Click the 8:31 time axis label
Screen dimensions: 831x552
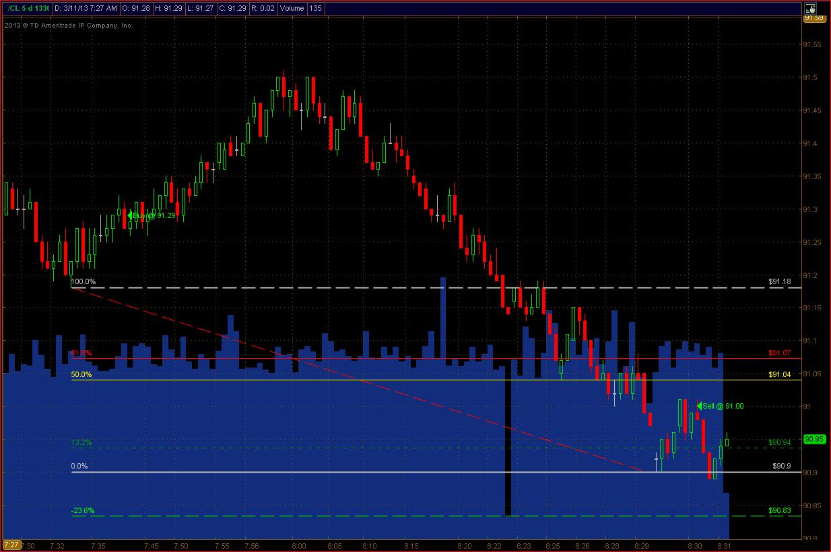(x=724, y=545)
